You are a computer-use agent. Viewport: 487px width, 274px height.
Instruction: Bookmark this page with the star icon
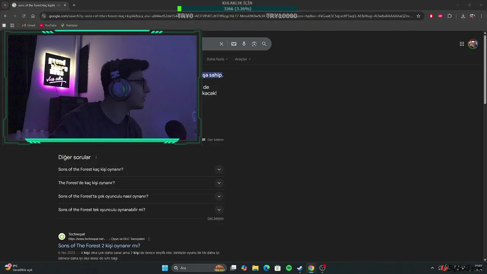click(419, 16)
